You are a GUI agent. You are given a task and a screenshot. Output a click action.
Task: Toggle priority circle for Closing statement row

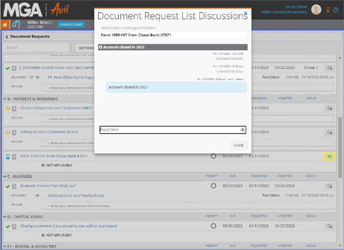[213, 226]
